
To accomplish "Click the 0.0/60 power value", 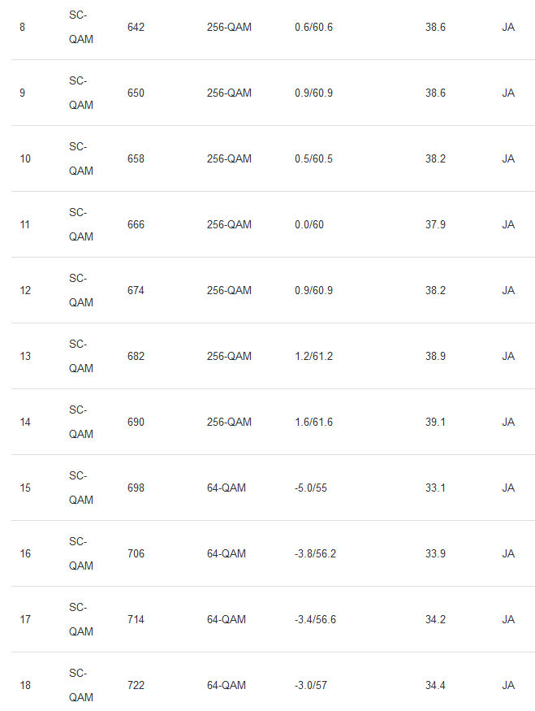I will click(309, 225).
